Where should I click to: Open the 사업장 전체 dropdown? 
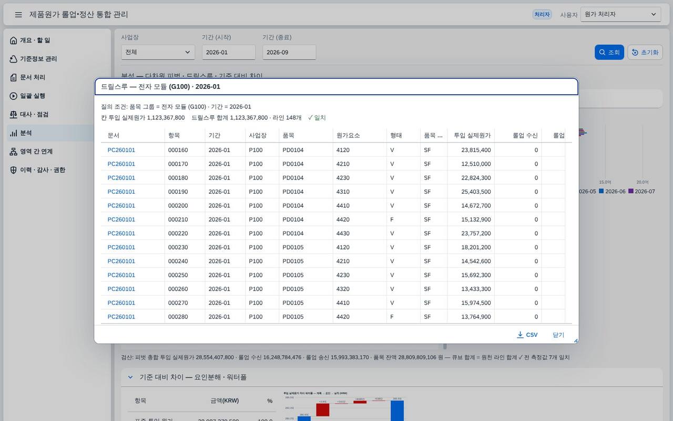coord(158,52)
